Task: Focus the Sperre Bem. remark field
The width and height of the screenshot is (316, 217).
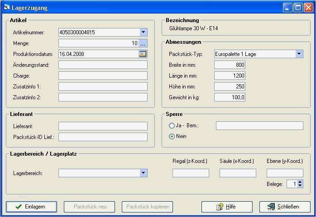Action: coord(259,126)
